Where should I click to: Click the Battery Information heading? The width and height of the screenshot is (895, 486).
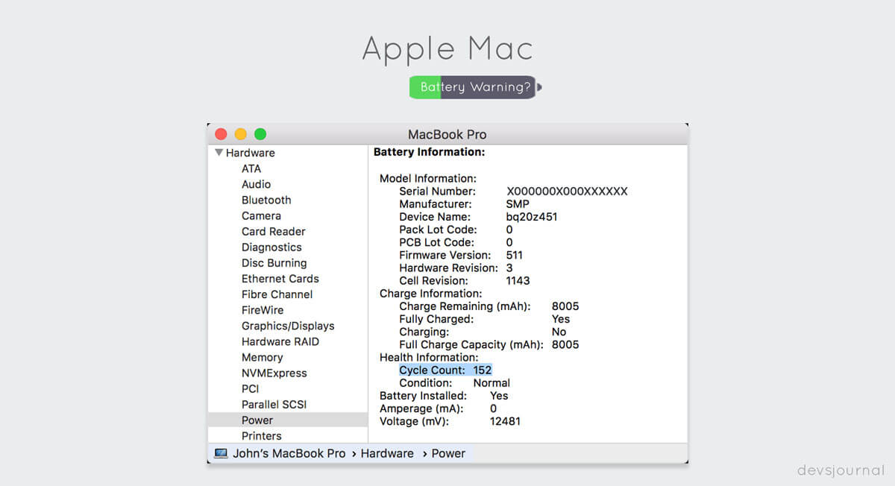[x=429, y=152]
